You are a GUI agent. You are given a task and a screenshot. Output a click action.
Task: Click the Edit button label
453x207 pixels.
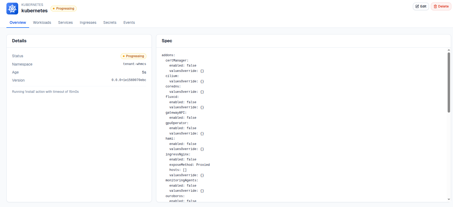(423, 6)
